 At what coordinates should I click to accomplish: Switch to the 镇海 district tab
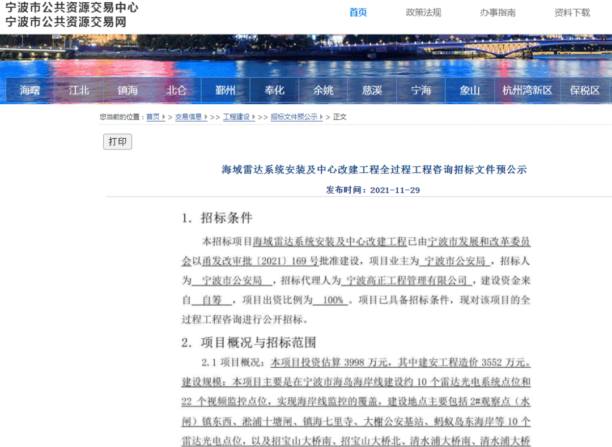[127, 90]
